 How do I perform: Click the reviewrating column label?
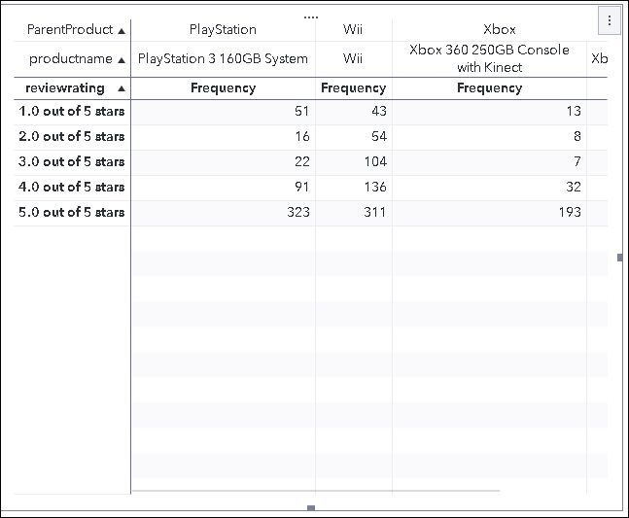coord(64,88)
